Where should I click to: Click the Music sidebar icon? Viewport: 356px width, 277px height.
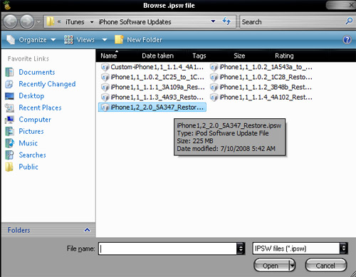(x=9, y=143)
